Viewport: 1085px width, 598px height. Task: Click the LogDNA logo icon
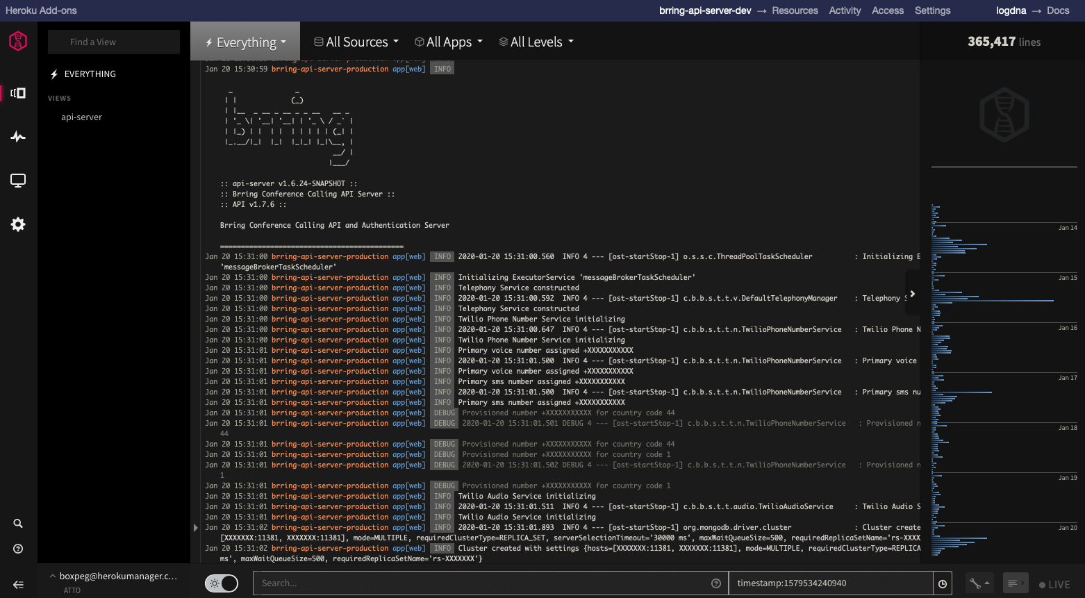coord(18,41)
